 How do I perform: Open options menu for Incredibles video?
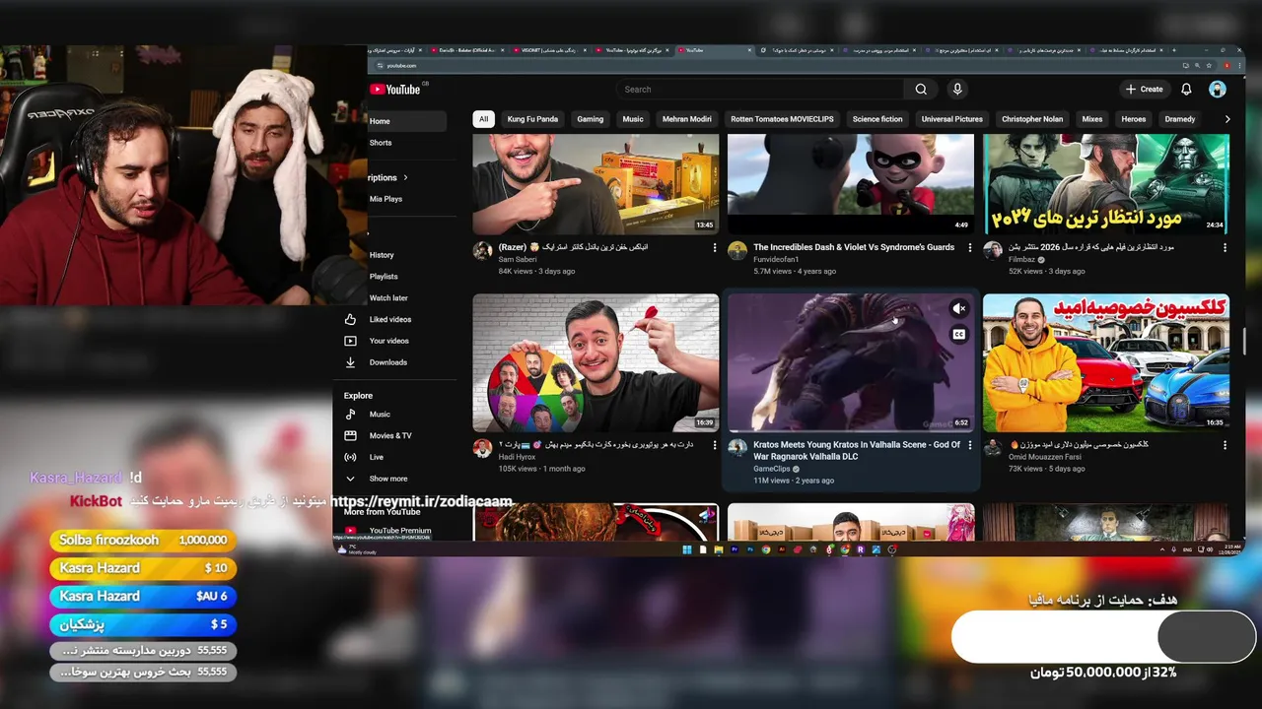click(x=970, y=248)
